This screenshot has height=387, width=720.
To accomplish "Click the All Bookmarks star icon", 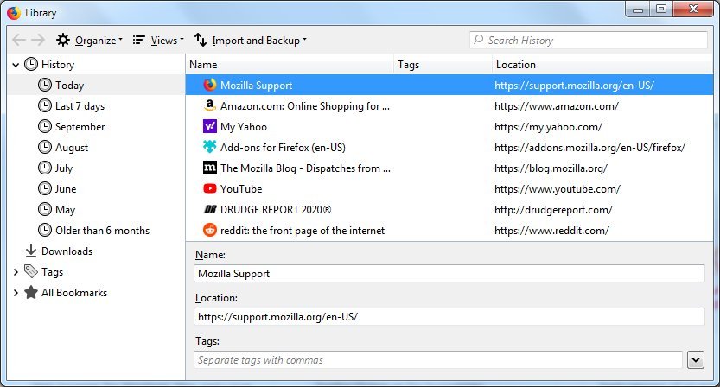I will pyautogui.click(x=31, y=292).
